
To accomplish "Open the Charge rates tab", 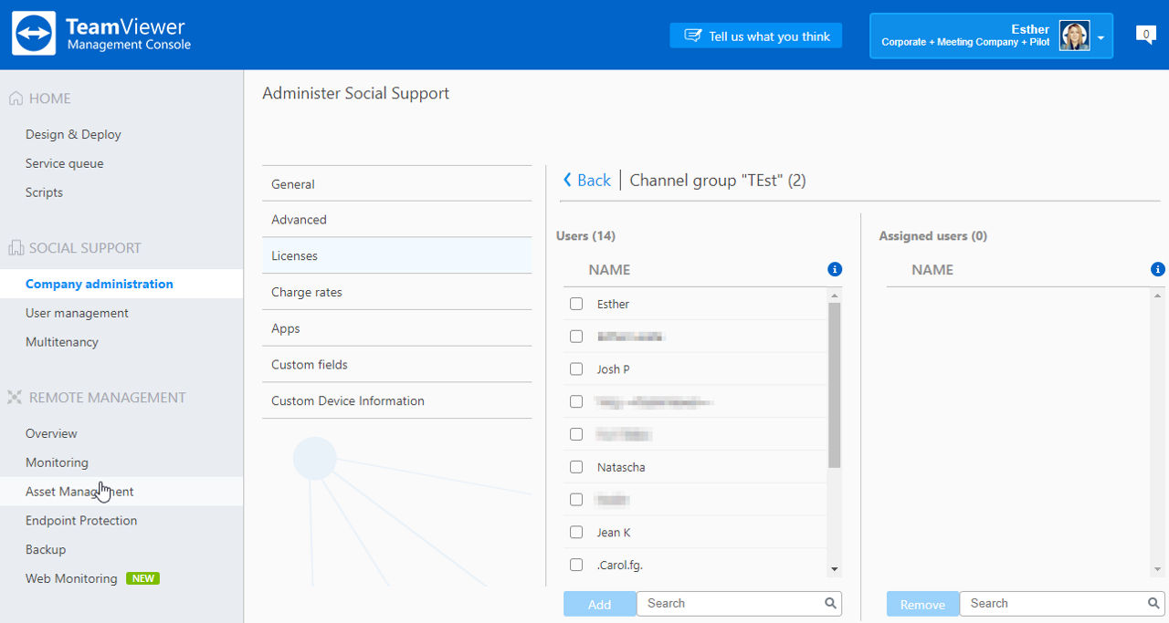I will (x=396, y=292).
